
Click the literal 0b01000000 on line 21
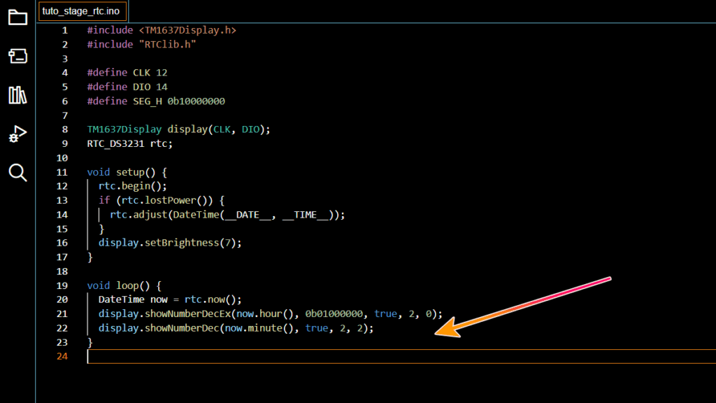click(x=334, y=314)
